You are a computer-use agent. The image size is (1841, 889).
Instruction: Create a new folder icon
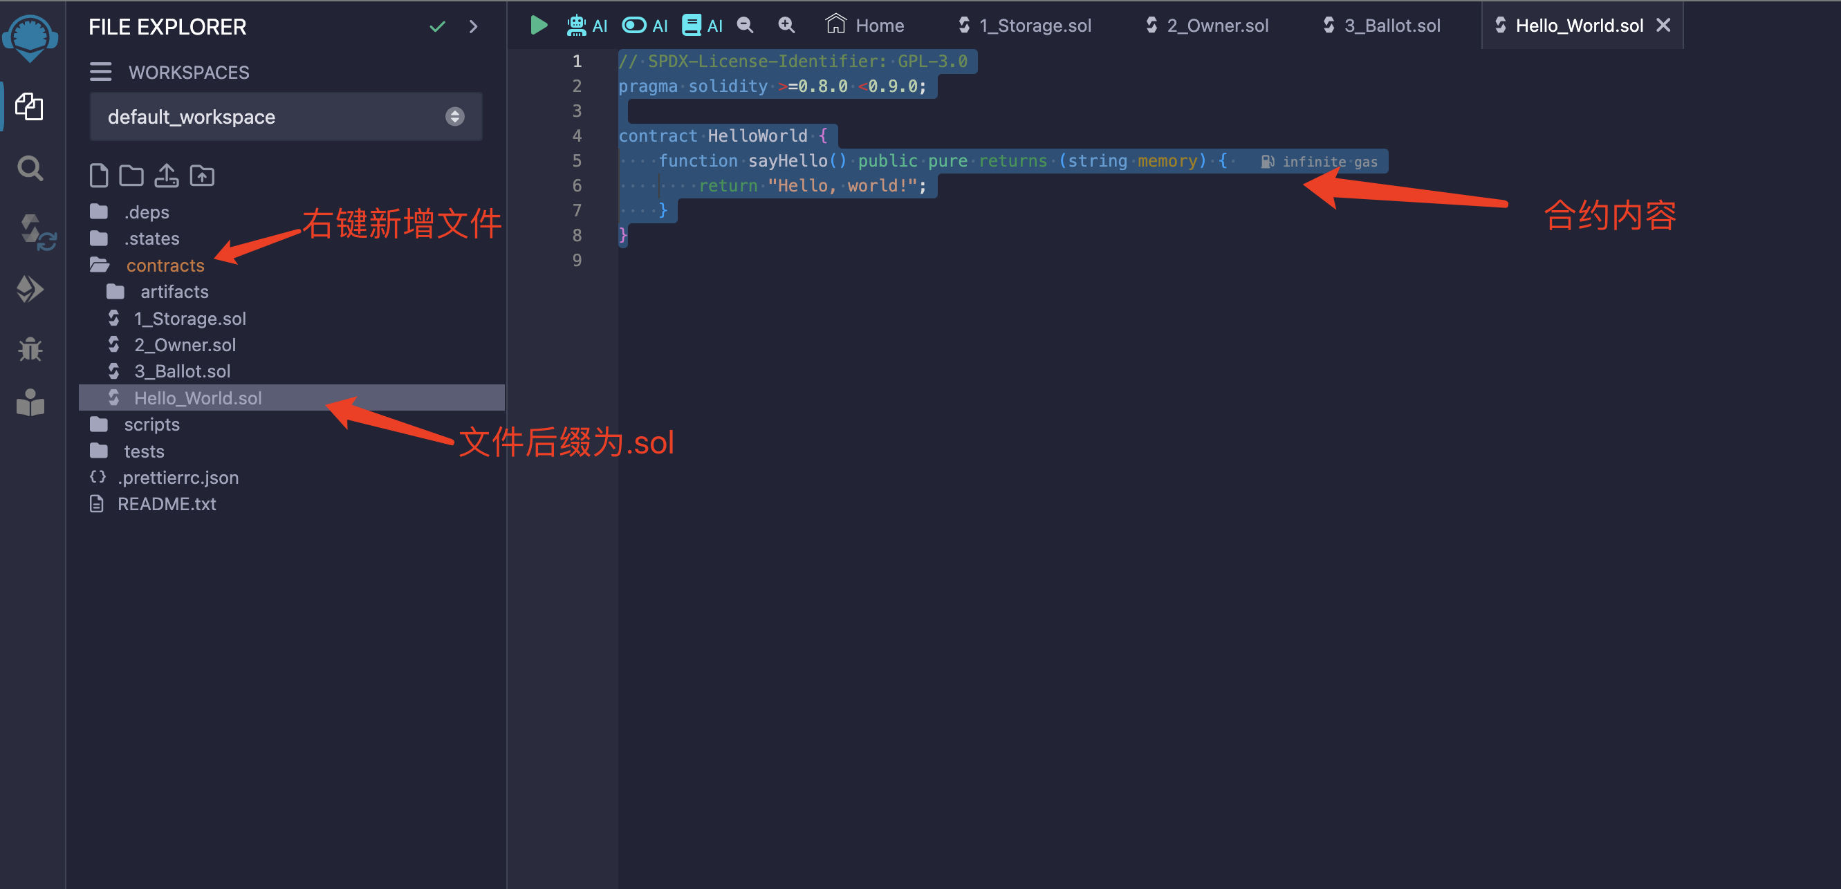coord(131,175)
